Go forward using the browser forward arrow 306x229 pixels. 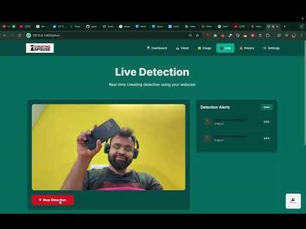12,36
